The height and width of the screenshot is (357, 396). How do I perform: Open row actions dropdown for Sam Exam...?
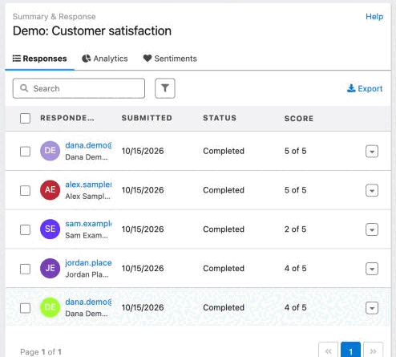click(x=372, y=229)
